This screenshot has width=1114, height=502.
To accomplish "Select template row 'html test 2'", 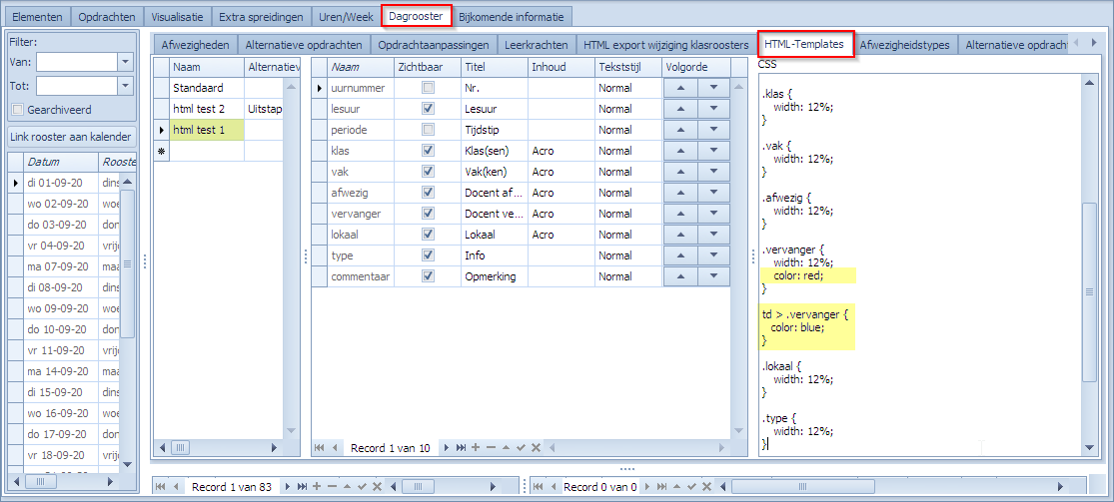I will click(207, 110).
